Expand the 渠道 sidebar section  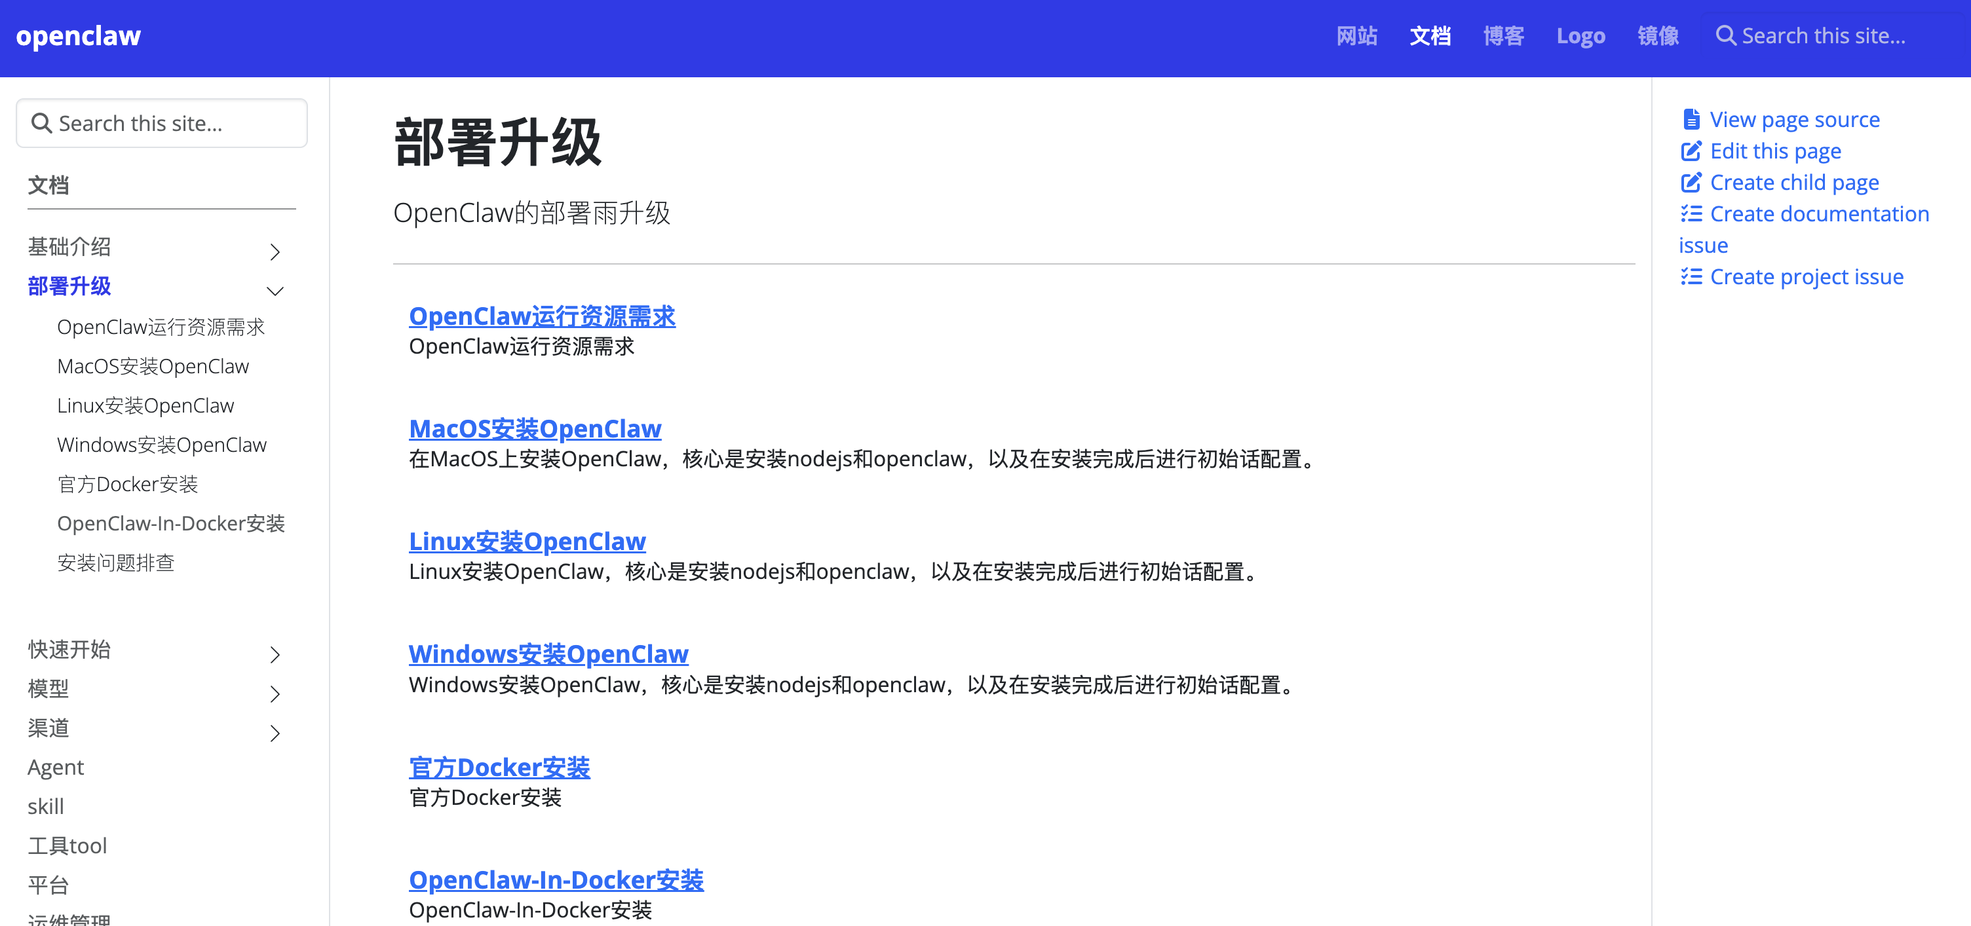275,733
